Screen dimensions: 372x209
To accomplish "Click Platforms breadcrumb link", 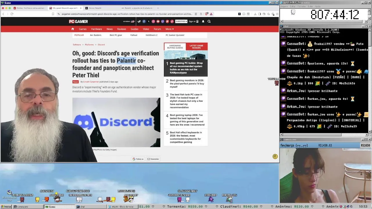I will [x=89, y=45].
